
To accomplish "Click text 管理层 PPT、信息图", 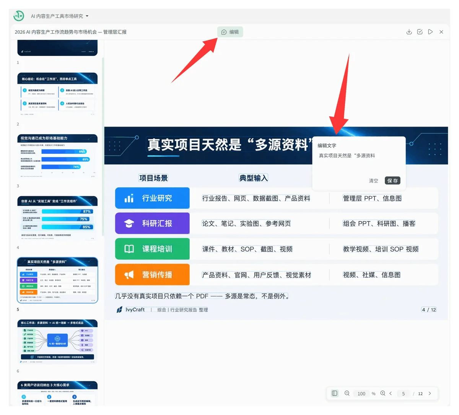I will pos(372,198).
